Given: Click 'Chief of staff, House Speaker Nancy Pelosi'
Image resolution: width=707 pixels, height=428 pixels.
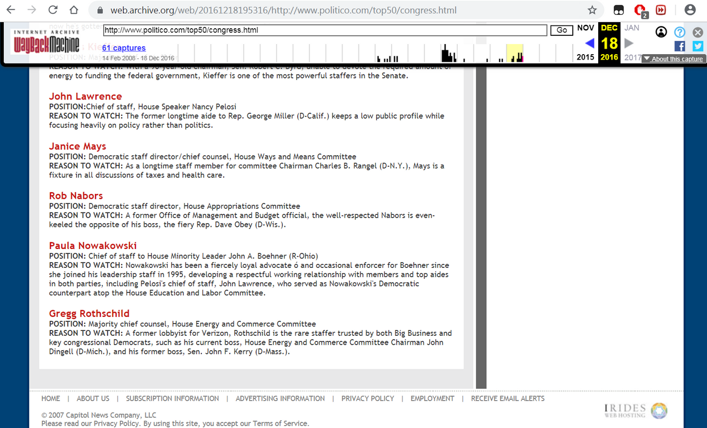Looking at the screenshot, I should tap(162, 107).
